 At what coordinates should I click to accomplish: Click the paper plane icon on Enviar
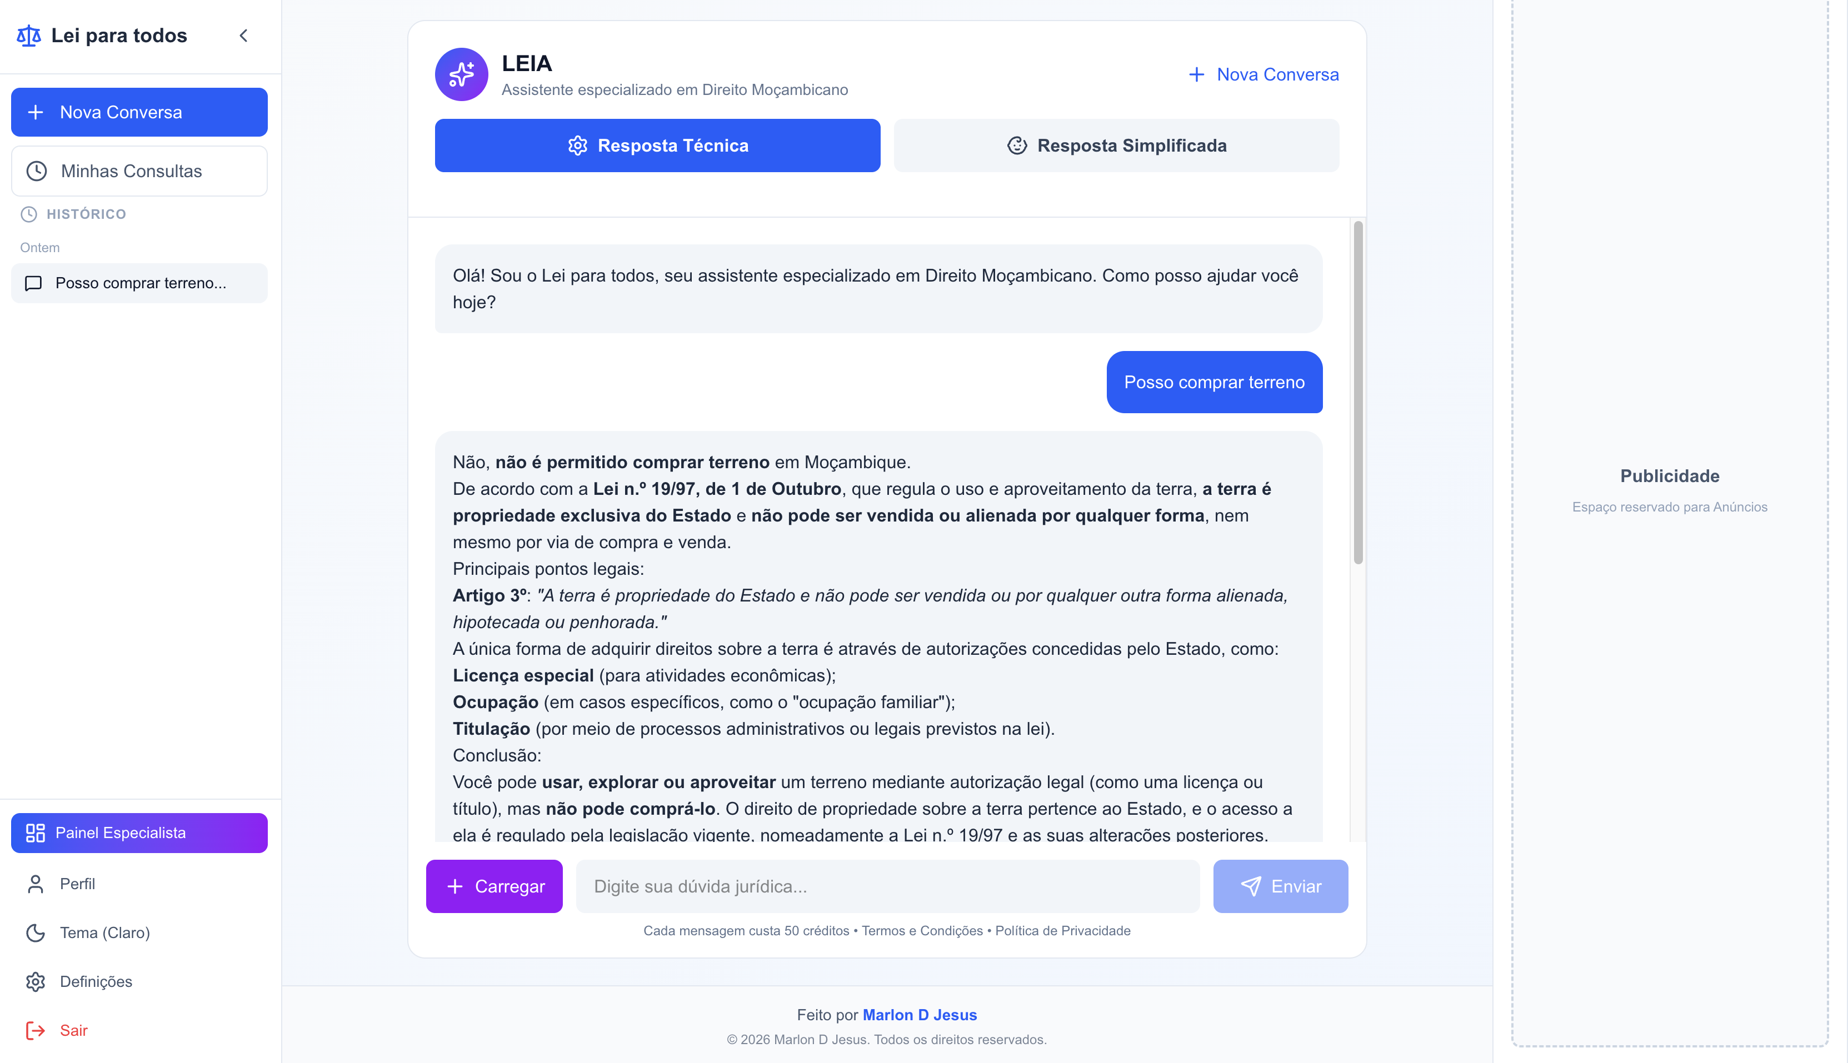coord(1251,886)
